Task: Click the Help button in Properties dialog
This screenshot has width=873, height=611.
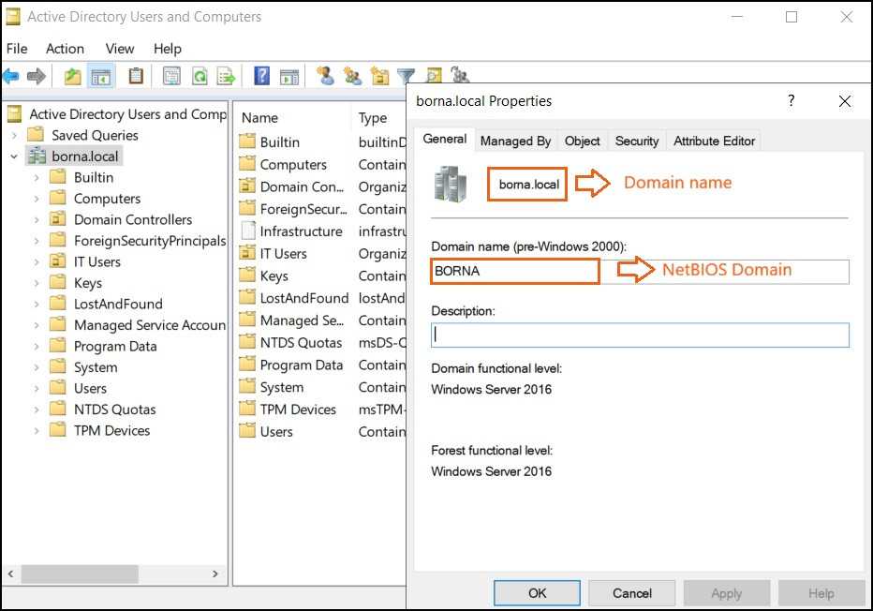Action: [x=821, y=593]
